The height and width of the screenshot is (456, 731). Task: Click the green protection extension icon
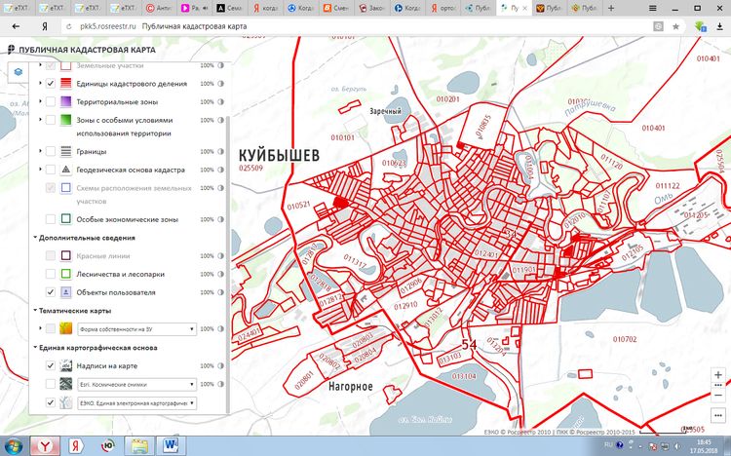(700, 26)
